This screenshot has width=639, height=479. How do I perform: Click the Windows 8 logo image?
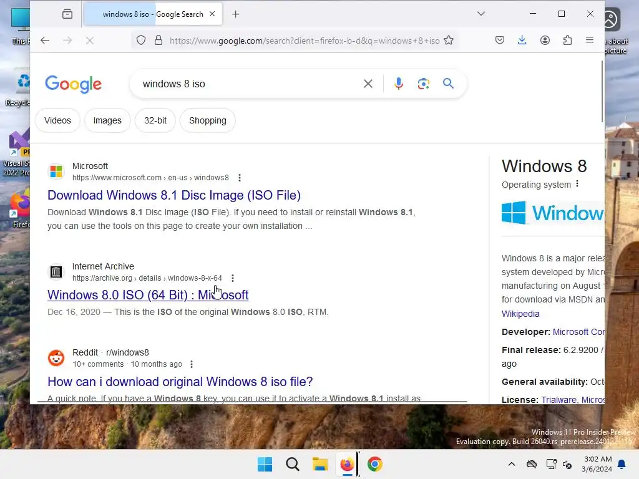[x=553, y=213]
